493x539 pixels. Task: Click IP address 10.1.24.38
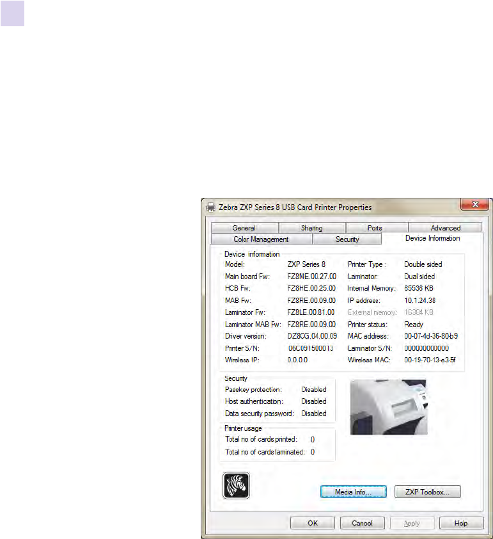(x=420, y=300)
